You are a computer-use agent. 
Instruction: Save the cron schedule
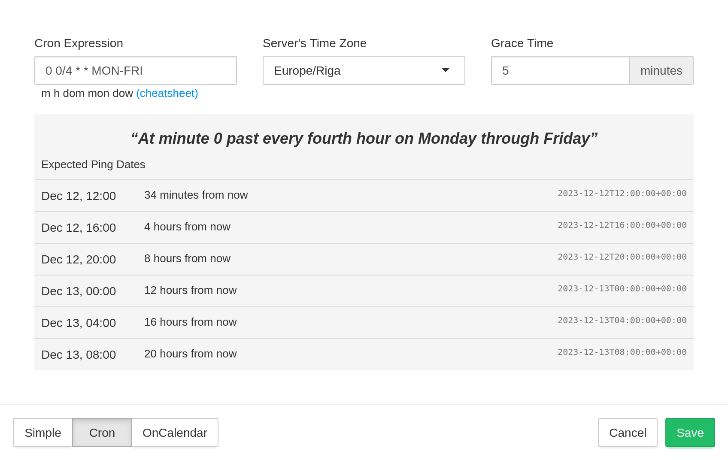[x=690, y=433]
